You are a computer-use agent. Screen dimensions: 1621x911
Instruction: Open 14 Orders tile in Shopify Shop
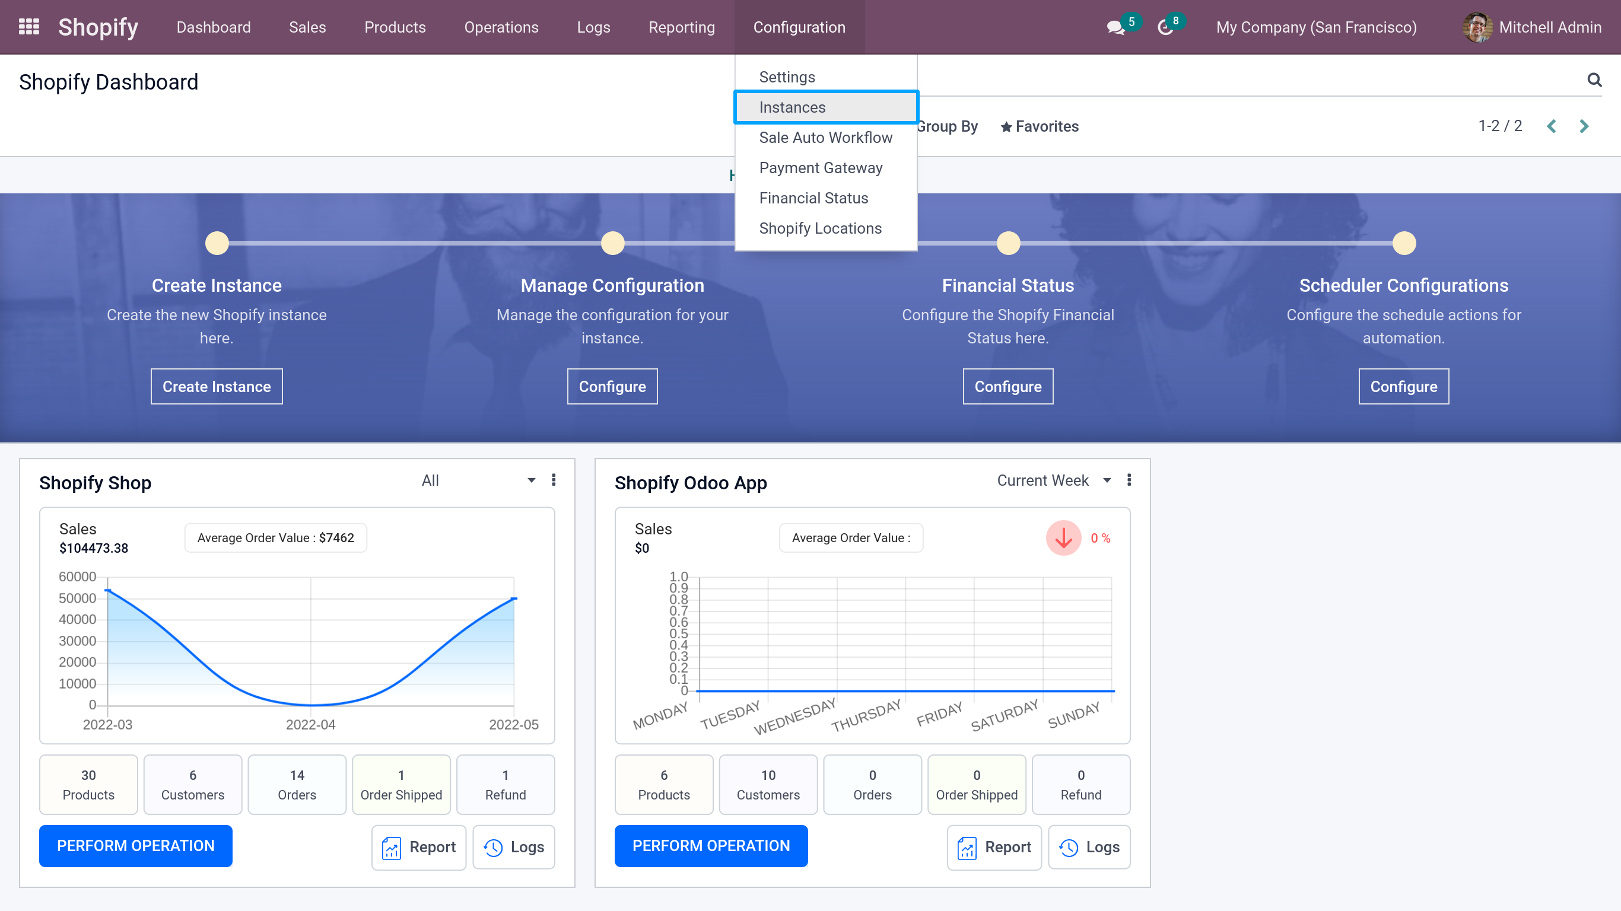[x=297, y=785]
